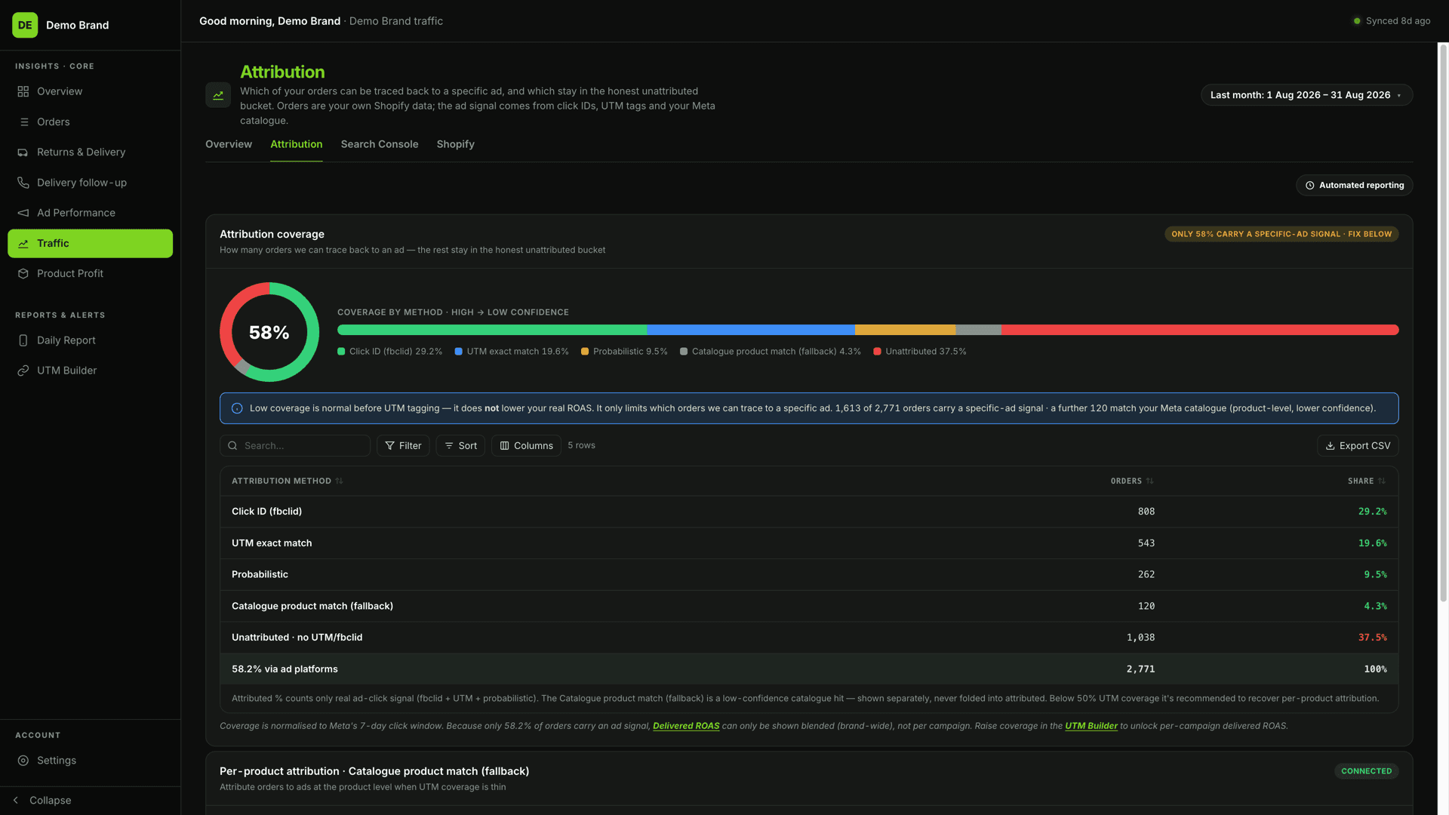Screen dimensions: 1449x815
Task: Click the Unattributed · no UTM/fbclid row
Action: [809, 638]
